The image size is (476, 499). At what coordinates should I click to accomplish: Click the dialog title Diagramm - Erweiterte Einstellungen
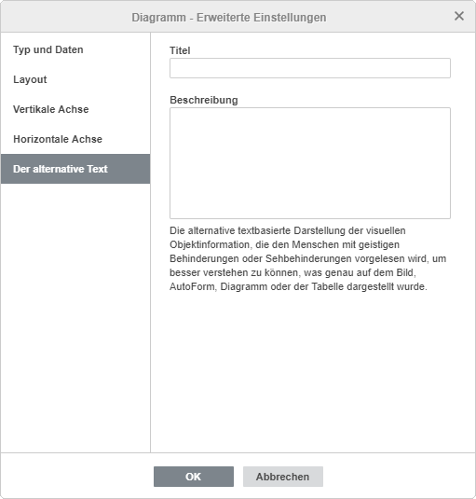point(229,17)
